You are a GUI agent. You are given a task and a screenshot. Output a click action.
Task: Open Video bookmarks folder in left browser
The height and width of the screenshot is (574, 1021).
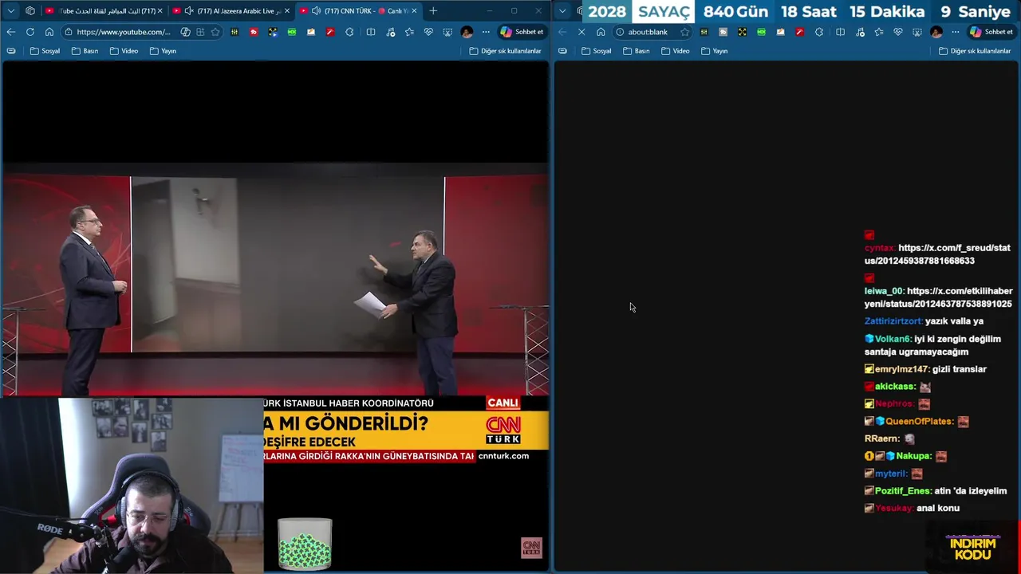click(124, 51)
